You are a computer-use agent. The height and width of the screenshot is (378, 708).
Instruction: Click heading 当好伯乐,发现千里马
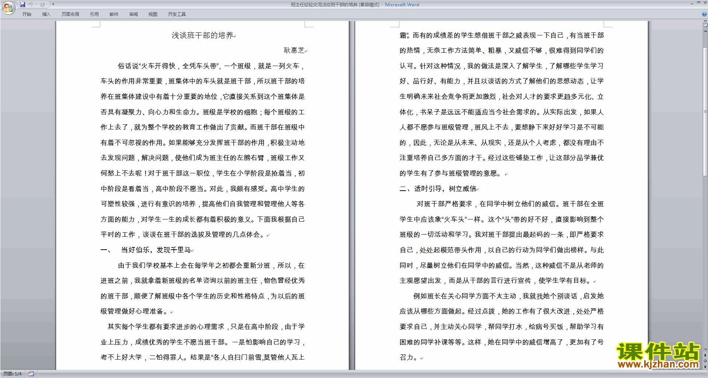point(156,250)
